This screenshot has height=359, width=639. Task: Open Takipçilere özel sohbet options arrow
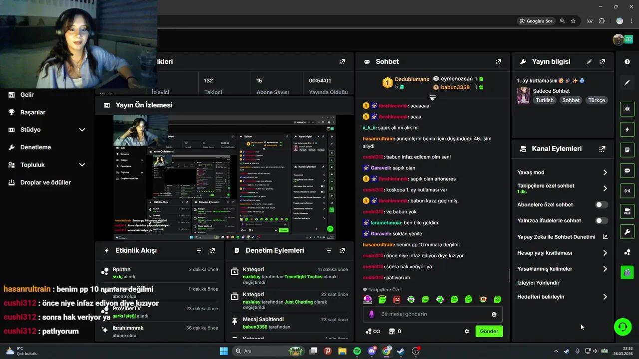pyautogui.click(x=605, y=188)
